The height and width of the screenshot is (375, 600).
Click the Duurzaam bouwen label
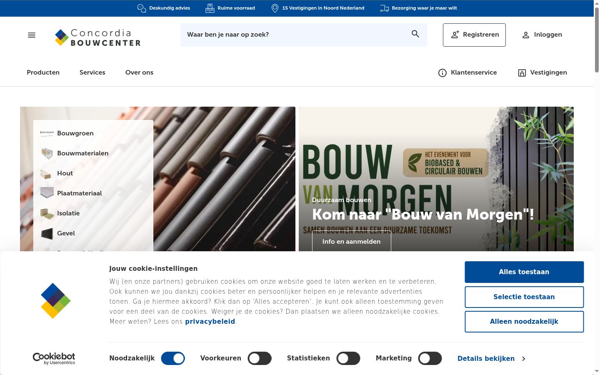(x=342, y=200)
